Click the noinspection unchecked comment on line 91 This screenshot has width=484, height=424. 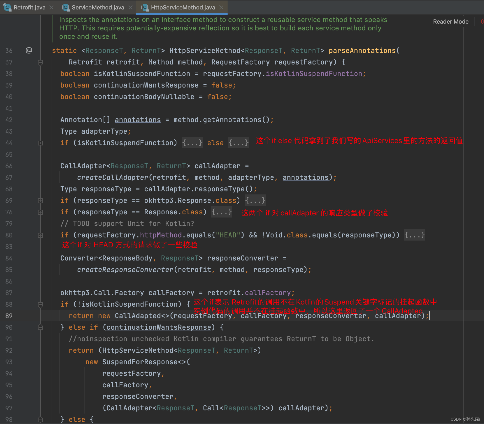(x=221, y=339)
